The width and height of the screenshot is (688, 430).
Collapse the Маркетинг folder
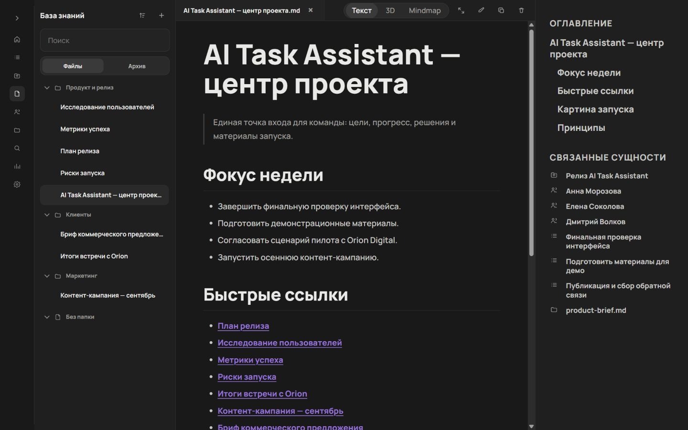point(47,276)
